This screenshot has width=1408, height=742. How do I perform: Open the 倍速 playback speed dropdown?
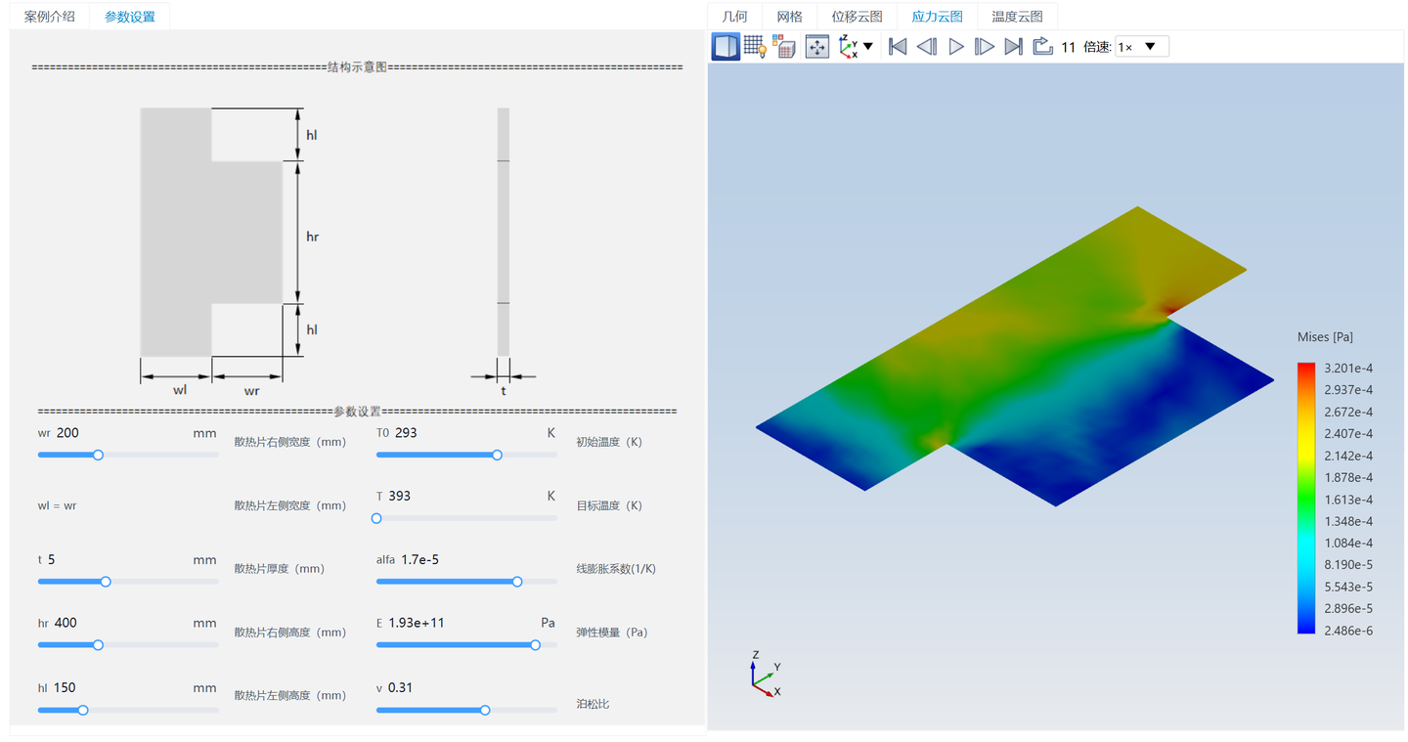click(x=1142, y=47)
